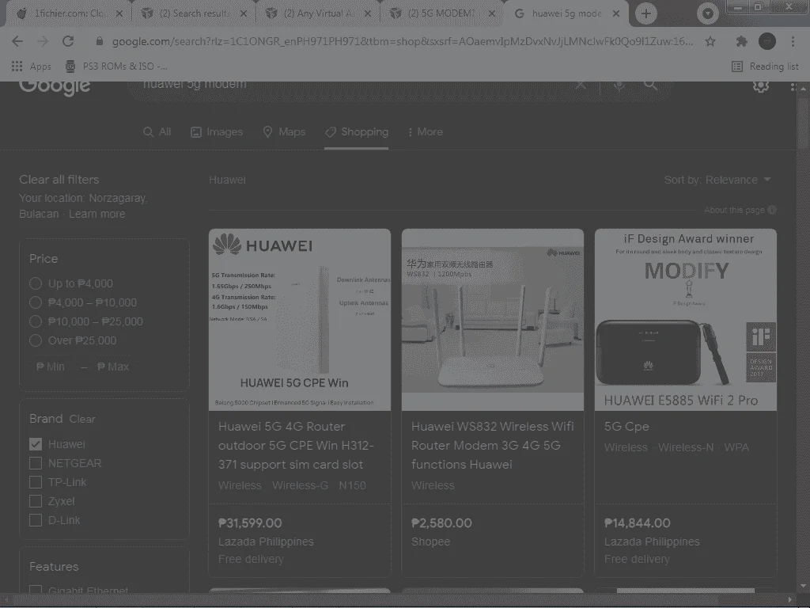Switch to the All results tab
The height and width of the screenshot is (608, 810).
(157, 132)
